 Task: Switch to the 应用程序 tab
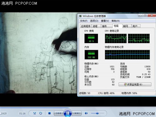[86, 26]
